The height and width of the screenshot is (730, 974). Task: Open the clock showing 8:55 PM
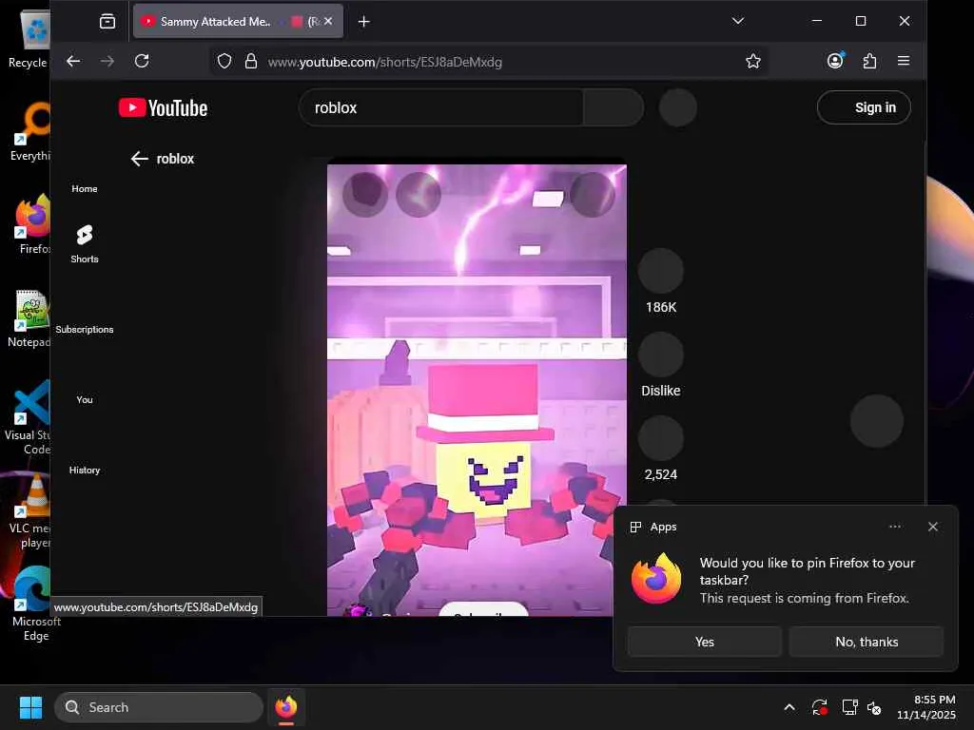[926, 707]
